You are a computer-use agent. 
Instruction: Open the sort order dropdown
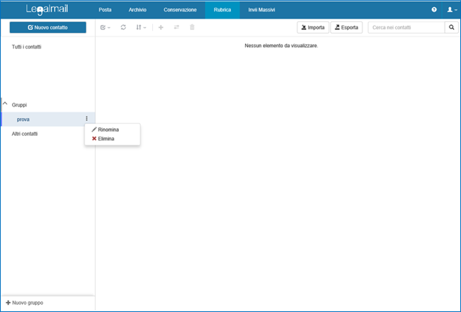pyautogui.click(x=141, y=27)
